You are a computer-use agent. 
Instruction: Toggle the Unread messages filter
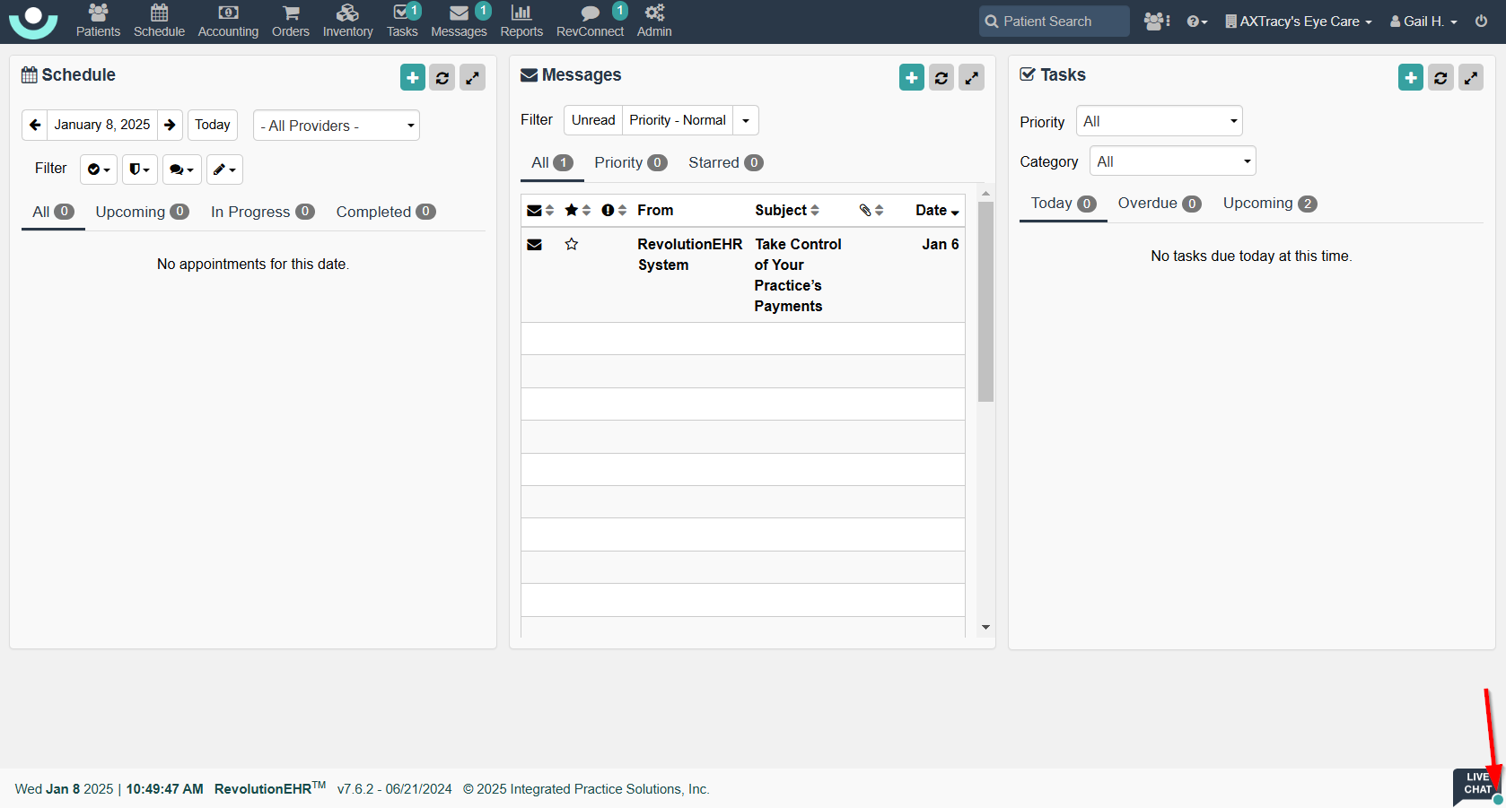pyautogui.click(x=593, y=120)
